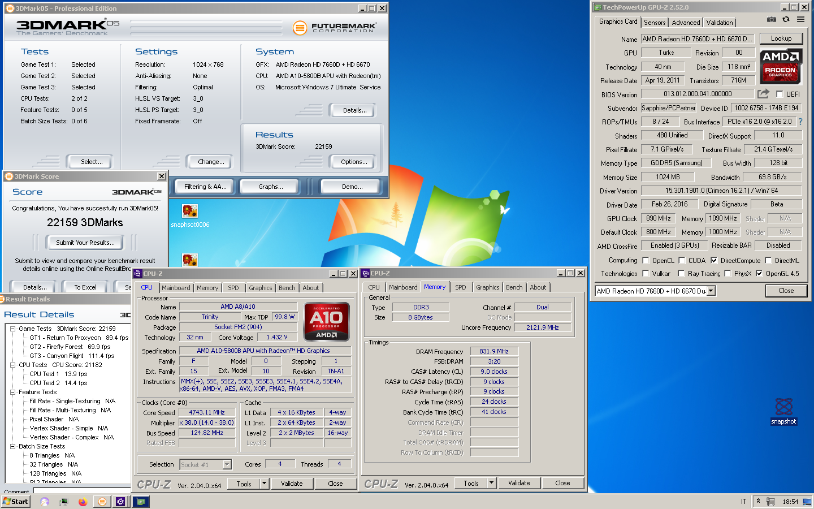Click the Futuremark Corporation logo
The height and width of the screenshot is (509, 814).
coord(335,28)
